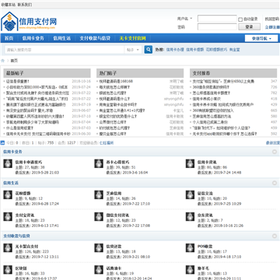280x280 pixels.
Task: Click the 找回密码 recover password link
Action: point(272,19)
